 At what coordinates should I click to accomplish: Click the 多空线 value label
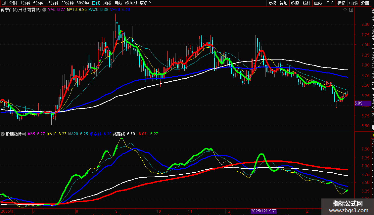pyautogui.click(x=100, y=134)
